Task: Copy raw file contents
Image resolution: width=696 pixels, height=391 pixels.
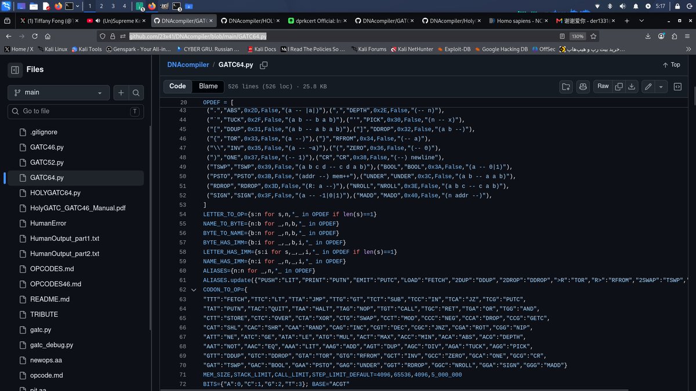Action: (x=619, y=86)
